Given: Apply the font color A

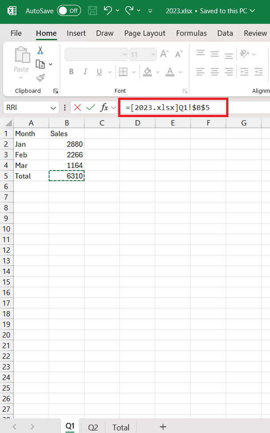Looking at the screenshot, I should (x=170, y=72).
